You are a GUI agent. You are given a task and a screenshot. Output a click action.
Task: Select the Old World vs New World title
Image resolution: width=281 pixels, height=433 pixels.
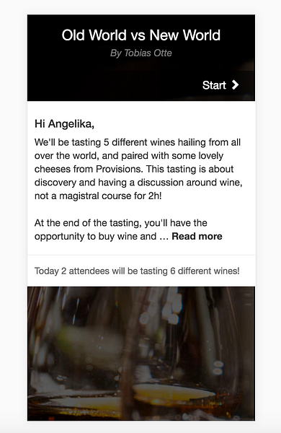pyautogui.click(x=141, y=35)
